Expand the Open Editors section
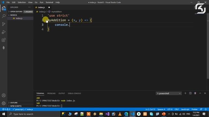Screen dimensions: 209x117 pos(20,12)
